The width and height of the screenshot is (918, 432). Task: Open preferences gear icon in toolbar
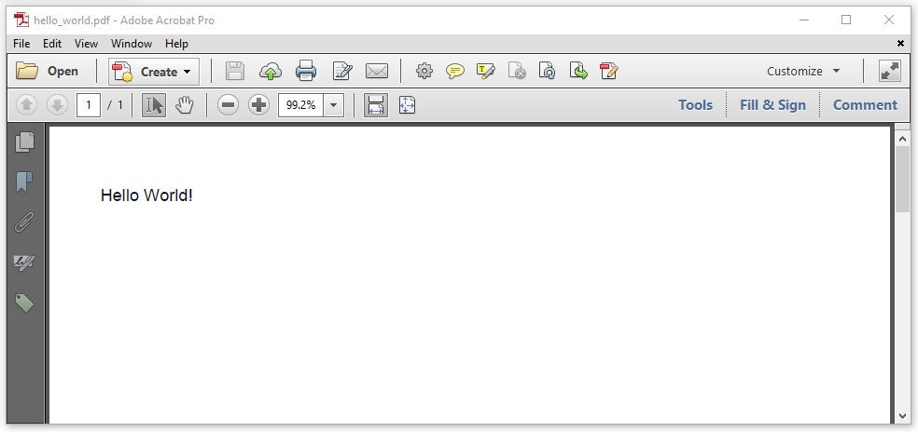[x=424, y=72]
